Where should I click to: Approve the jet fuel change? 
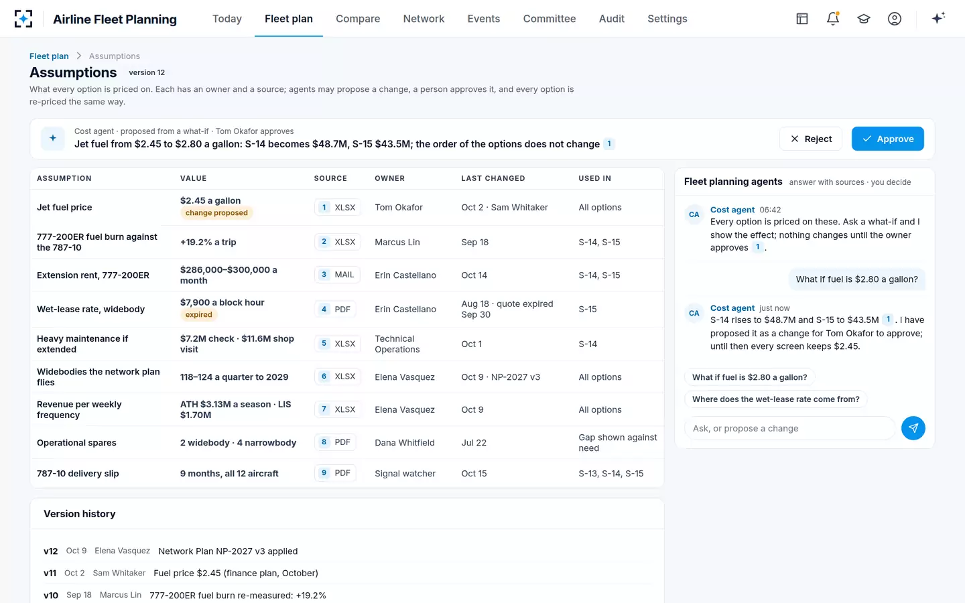tap(888, 139)
